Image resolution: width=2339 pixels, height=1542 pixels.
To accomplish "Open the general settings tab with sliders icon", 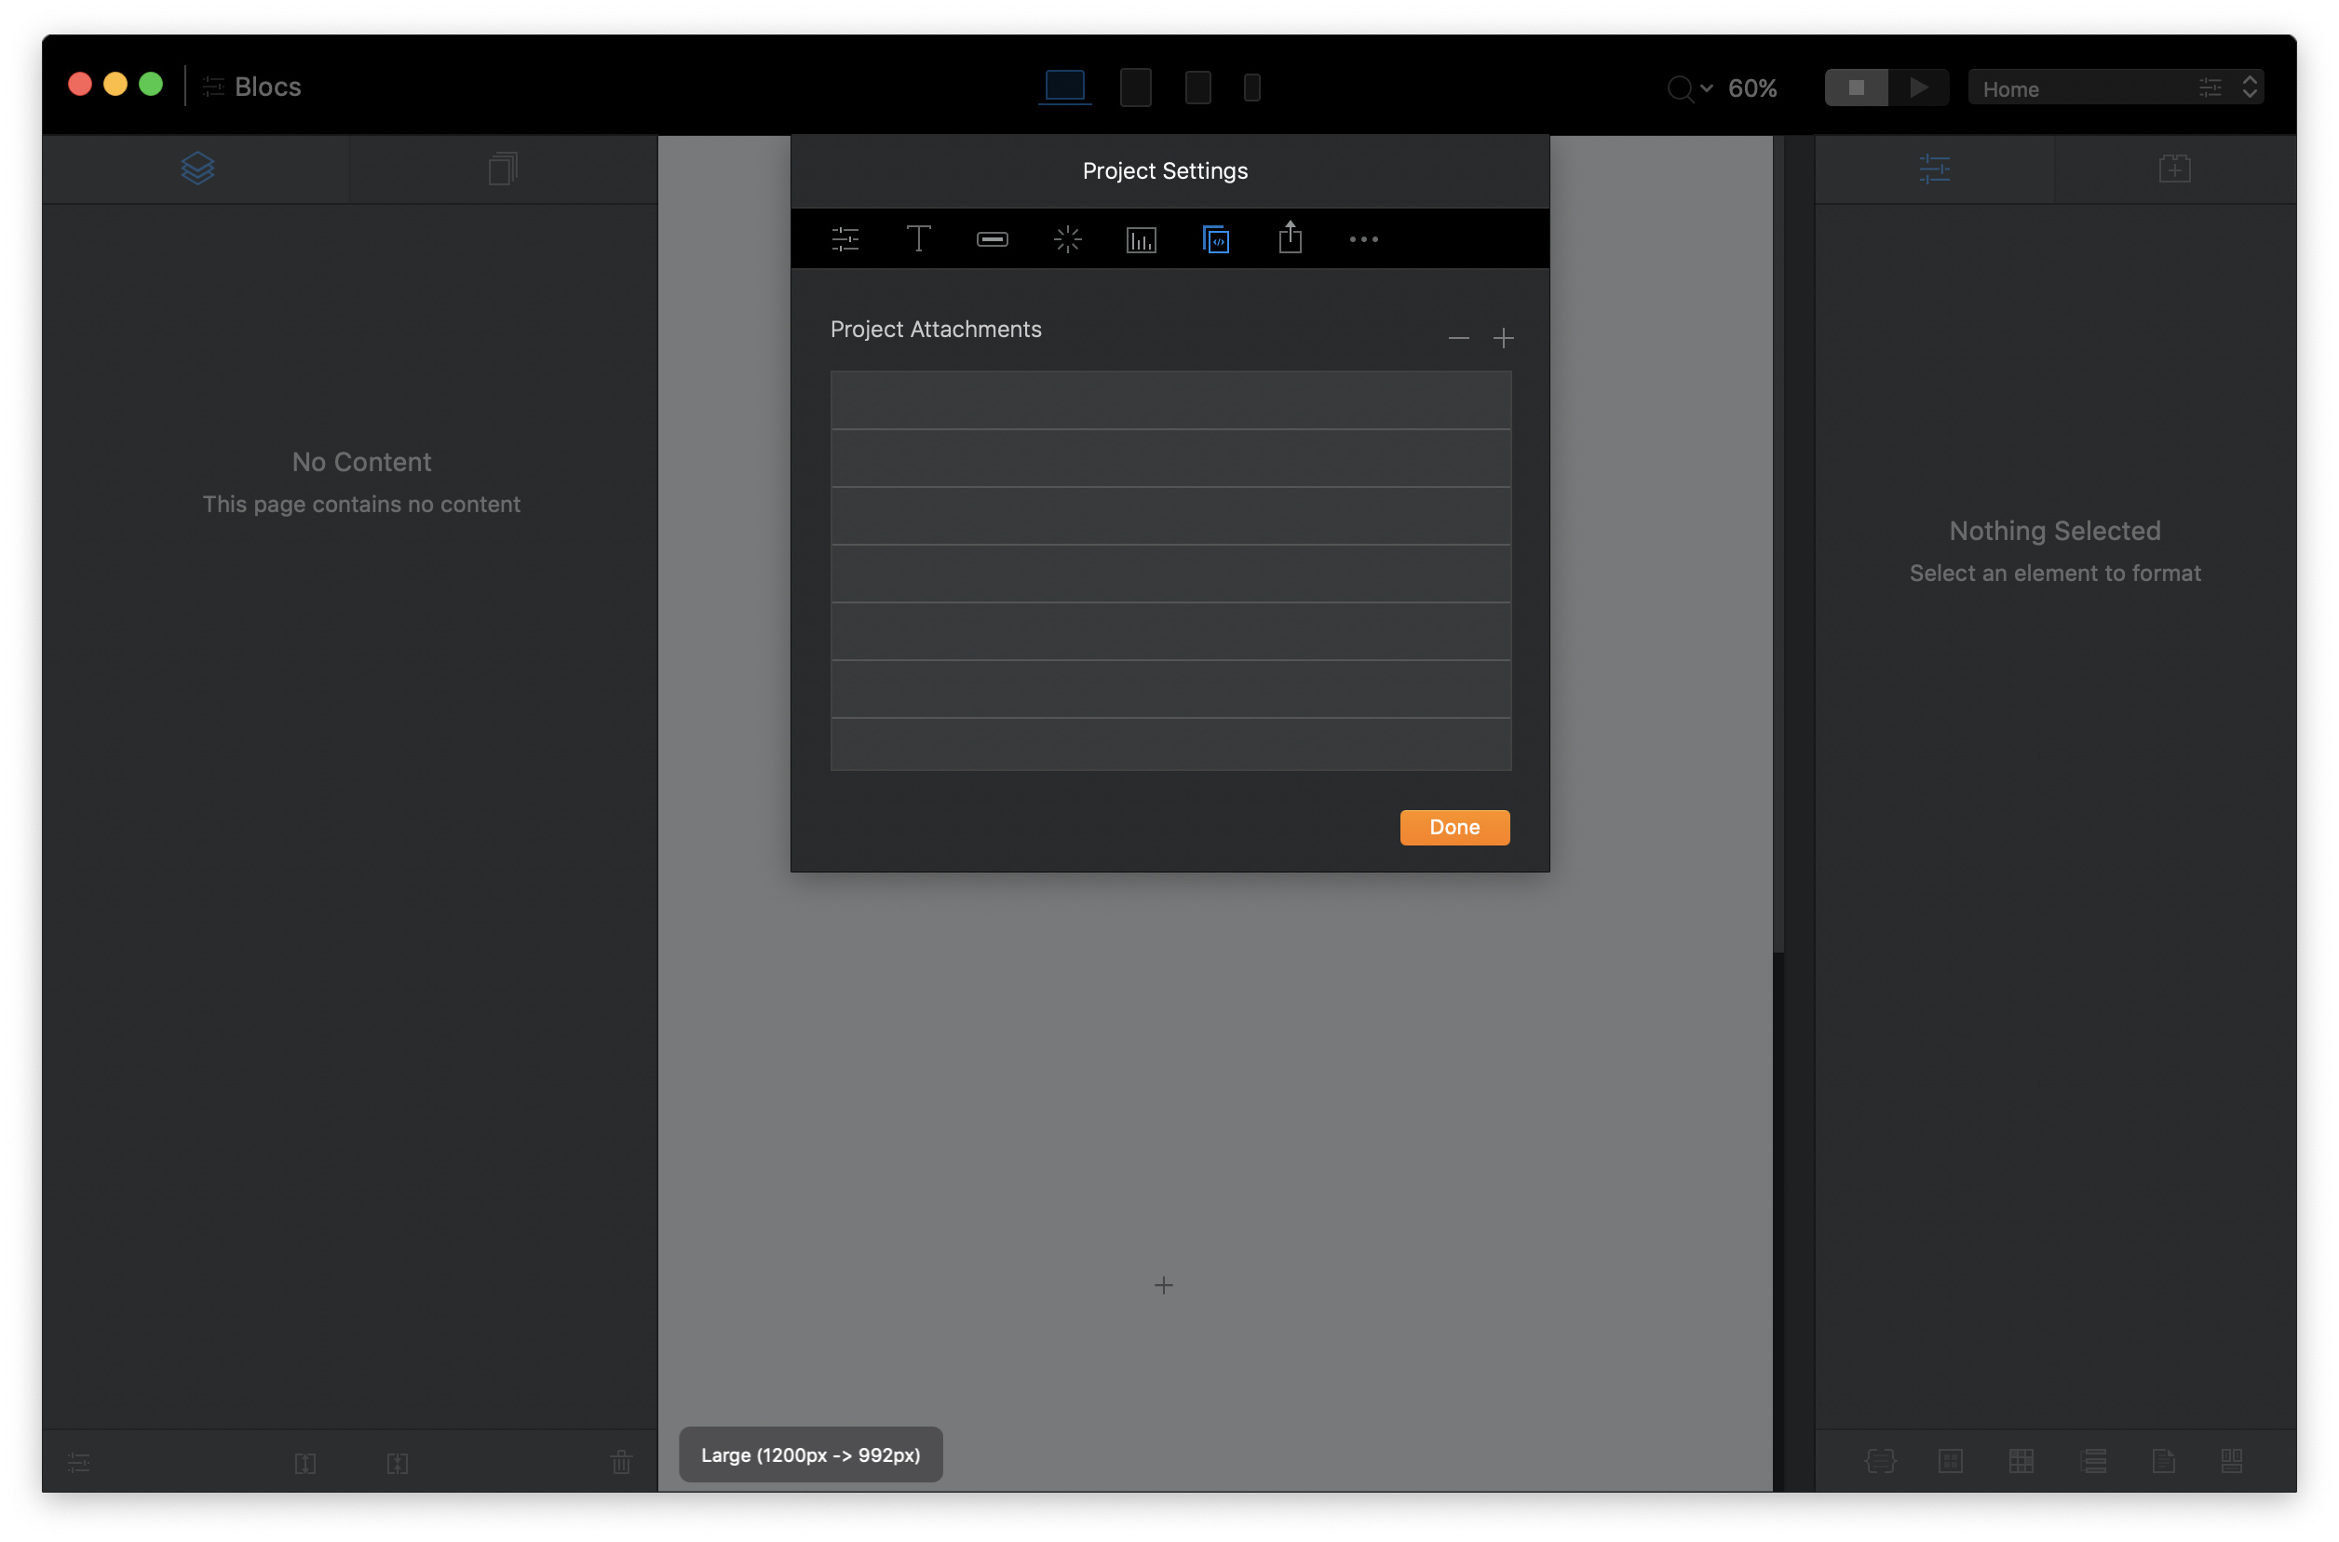I will [x=845, y=239].
